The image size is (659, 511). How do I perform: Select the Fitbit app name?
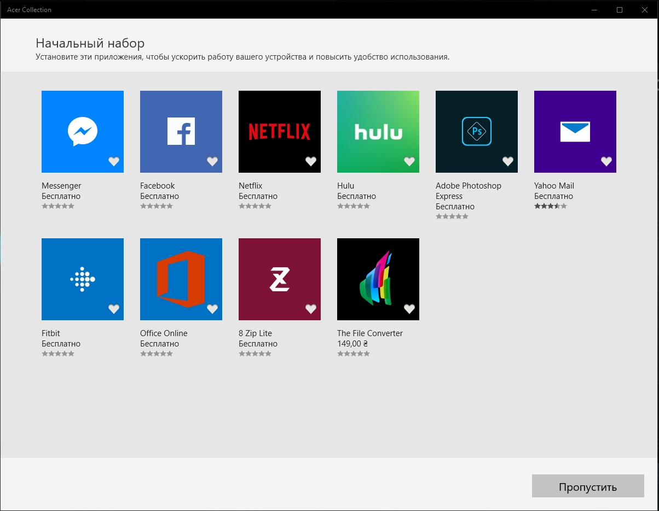51,333
